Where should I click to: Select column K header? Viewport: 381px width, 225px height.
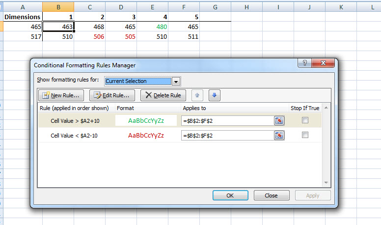(x=341, y=7)
